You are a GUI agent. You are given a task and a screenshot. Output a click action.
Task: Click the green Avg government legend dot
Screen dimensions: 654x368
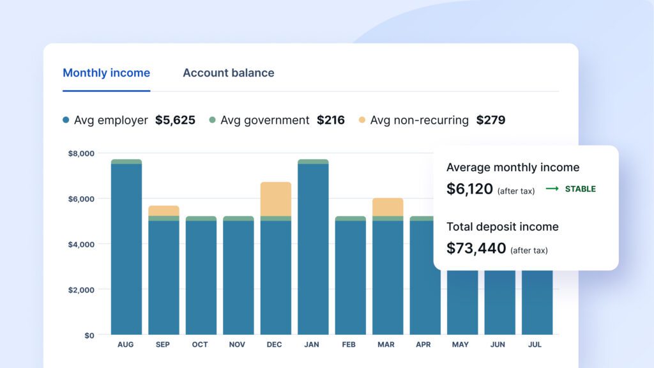coord(212,120)
